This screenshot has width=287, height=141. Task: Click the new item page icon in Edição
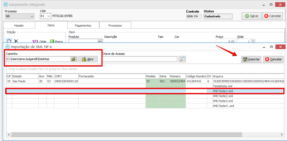(9, 41)
